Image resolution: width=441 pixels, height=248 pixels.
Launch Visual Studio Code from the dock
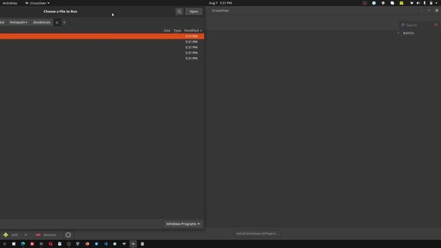point(105,244)
